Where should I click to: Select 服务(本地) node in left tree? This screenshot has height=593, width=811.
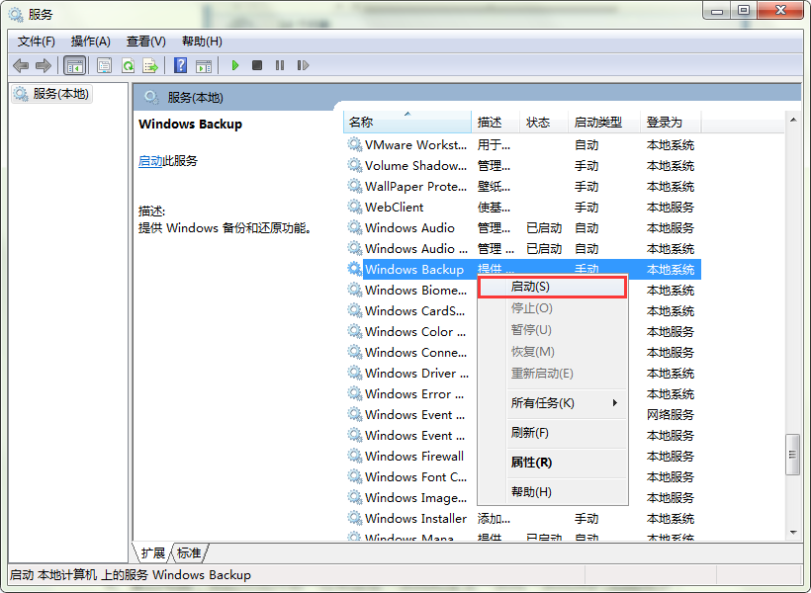[60, 94]
